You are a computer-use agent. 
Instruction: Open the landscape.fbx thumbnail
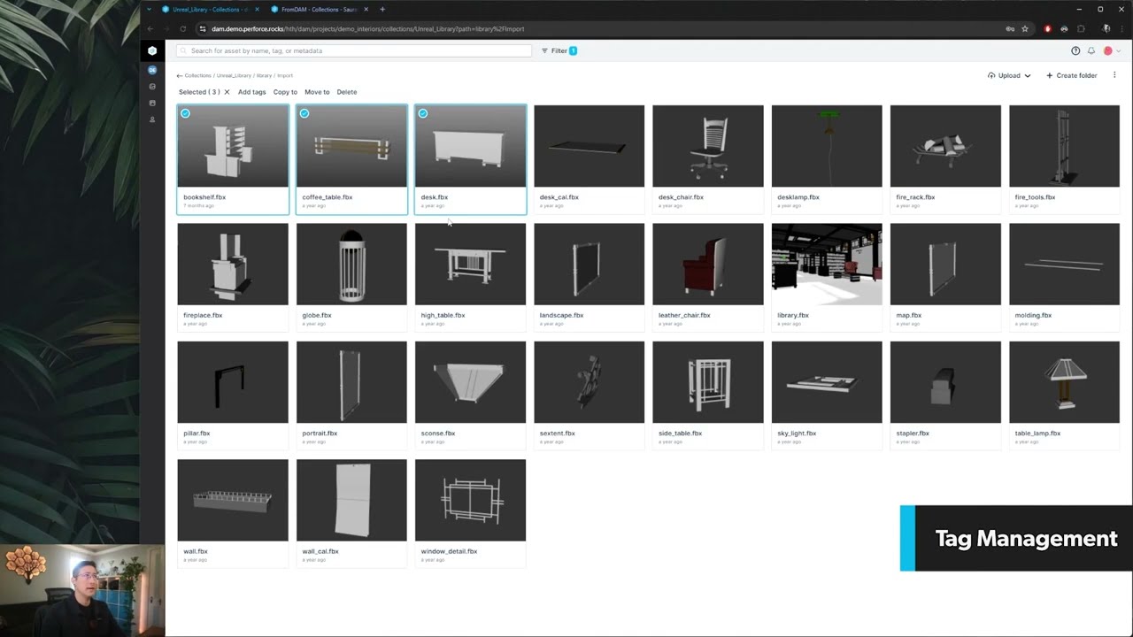click(590, 264)
